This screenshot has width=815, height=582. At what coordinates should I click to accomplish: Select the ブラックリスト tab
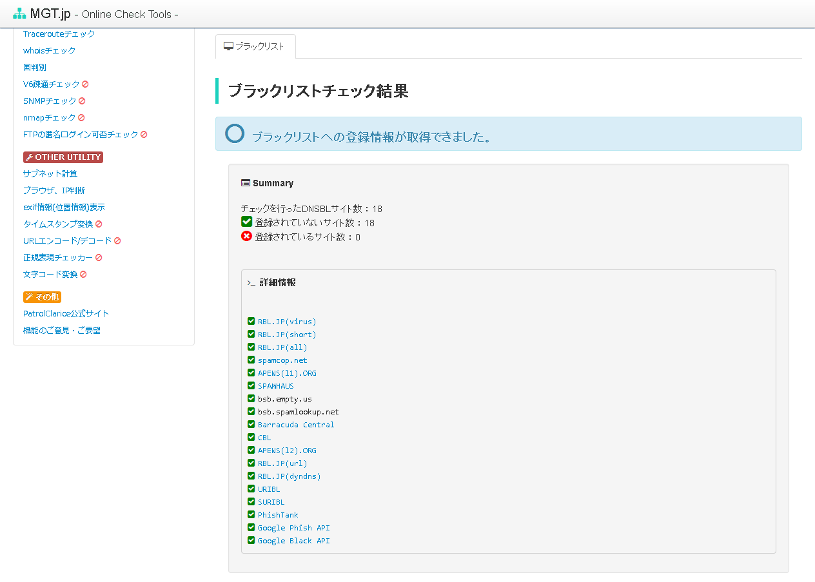click(x=255, y=46)
